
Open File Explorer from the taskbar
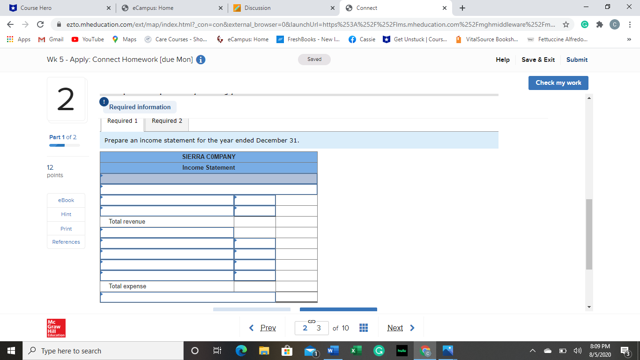264,351
